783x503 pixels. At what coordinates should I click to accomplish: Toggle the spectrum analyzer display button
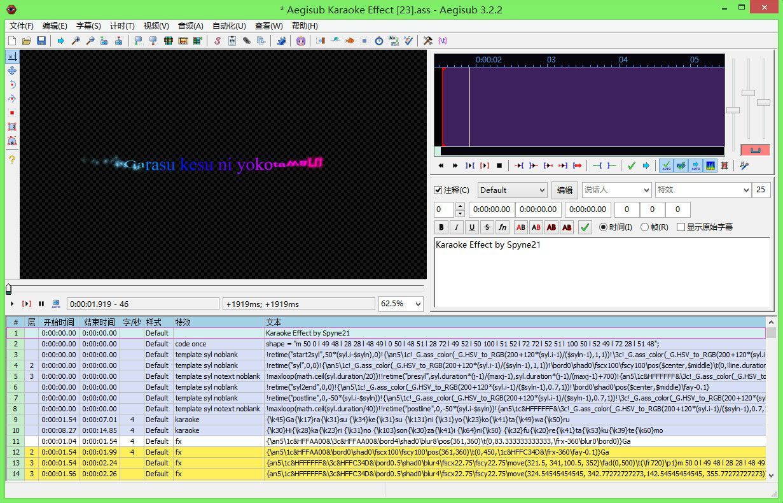(x=710, y=166)
